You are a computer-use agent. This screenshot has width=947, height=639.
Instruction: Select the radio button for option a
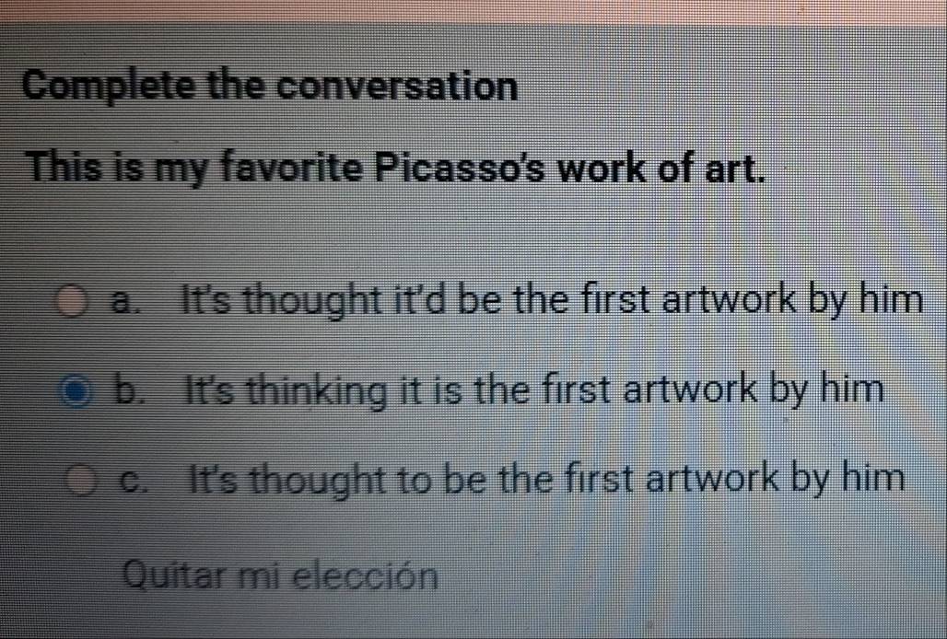pos(74,301)
